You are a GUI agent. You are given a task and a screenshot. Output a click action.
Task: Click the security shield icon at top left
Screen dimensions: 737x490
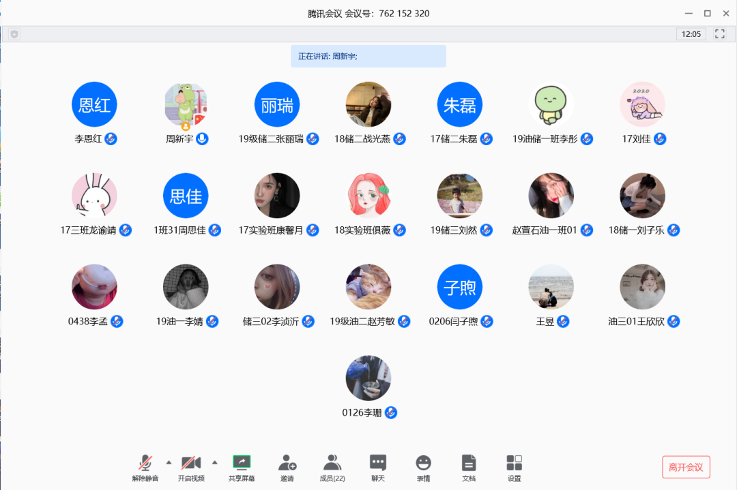point(14,34)
